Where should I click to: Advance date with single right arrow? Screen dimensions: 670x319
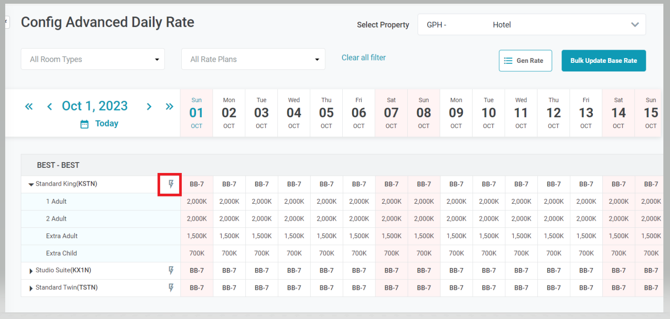point(149,106)
